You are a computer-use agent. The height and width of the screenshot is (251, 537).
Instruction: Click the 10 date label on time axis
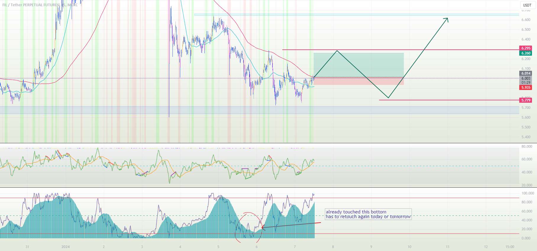click(409, 247)
